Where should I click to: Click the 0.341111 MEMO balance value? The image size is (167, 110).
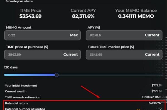[136, 16]
